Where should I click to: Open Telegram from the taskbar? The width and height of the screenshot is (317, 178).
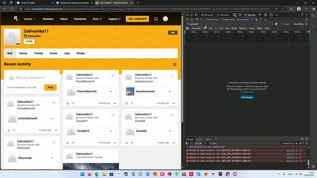pos(148,174)
